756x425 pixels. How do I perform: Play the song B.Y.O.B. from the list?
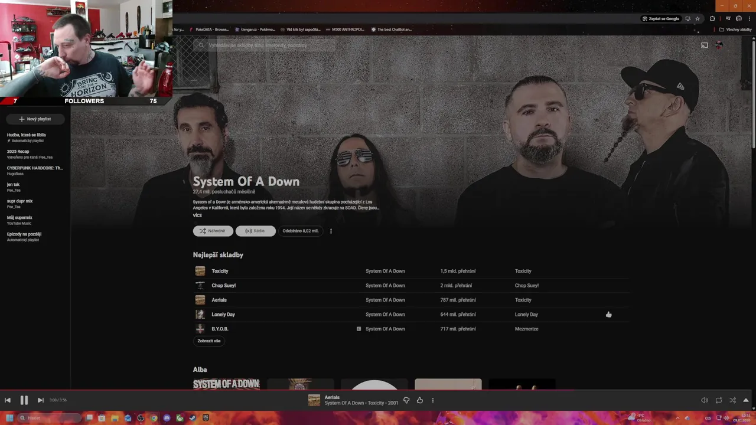pos(220,329)
